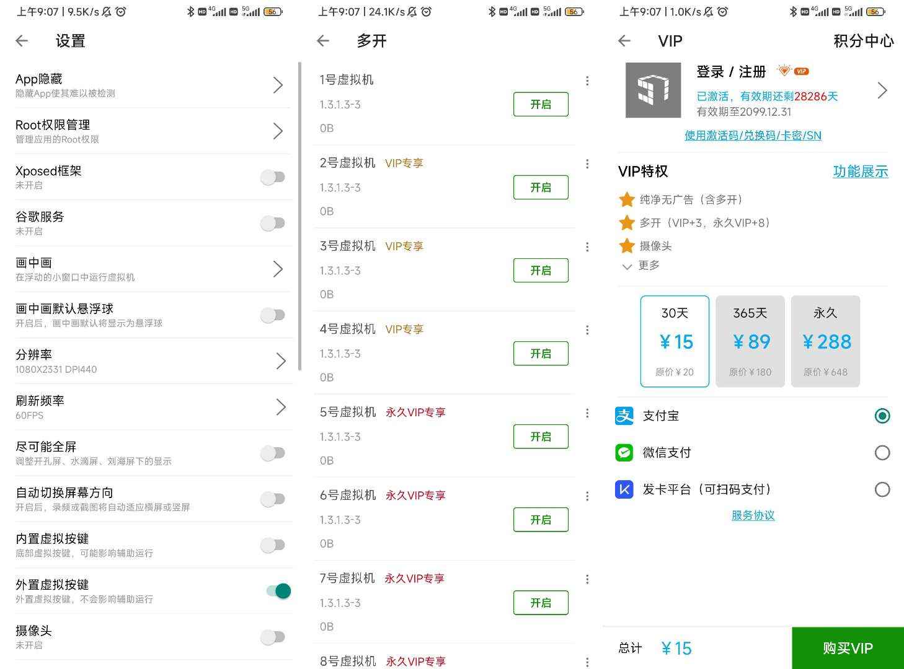Select the 微信支付 radio button

(882, 453)
